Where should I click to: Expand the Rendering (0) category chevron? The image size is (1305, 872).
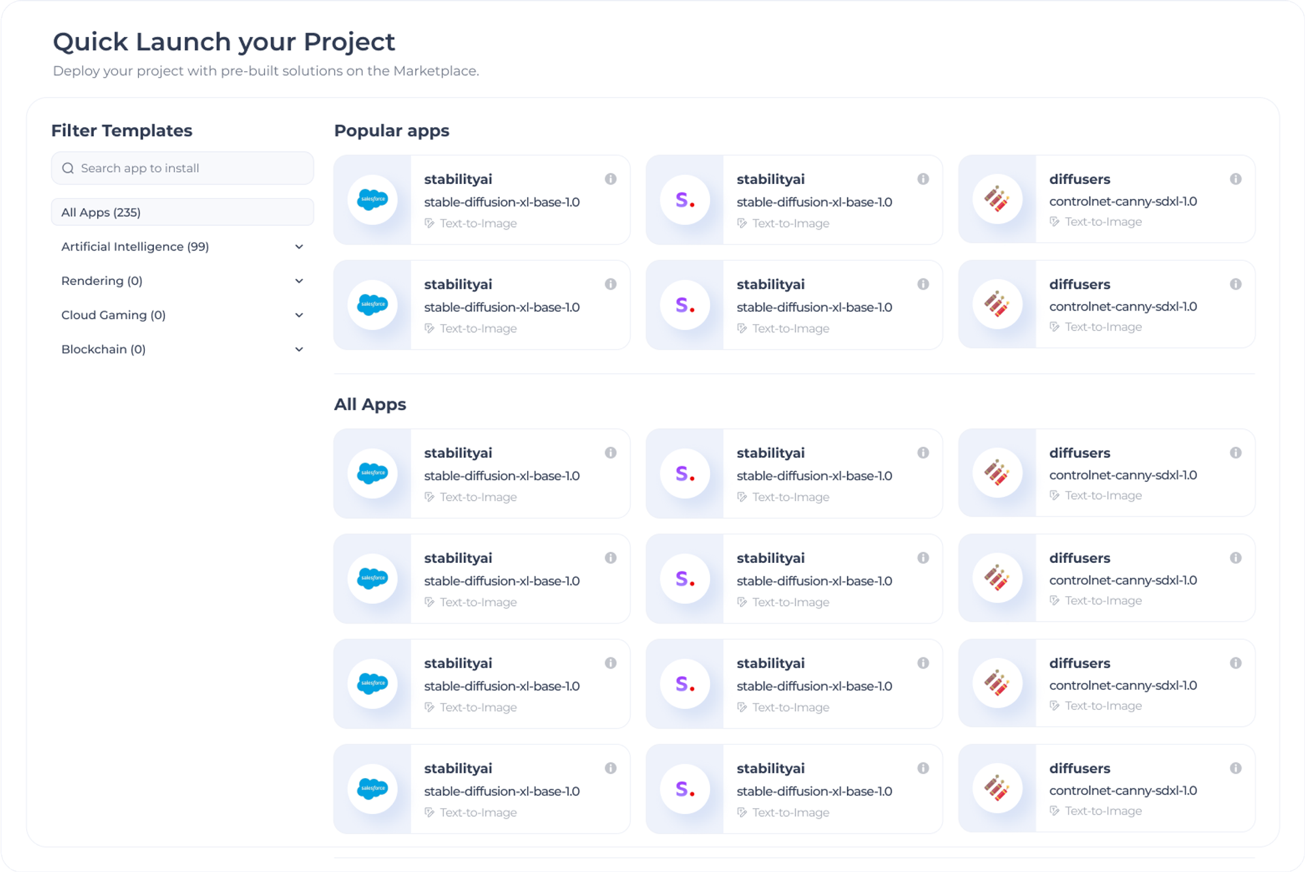(299, 281)
